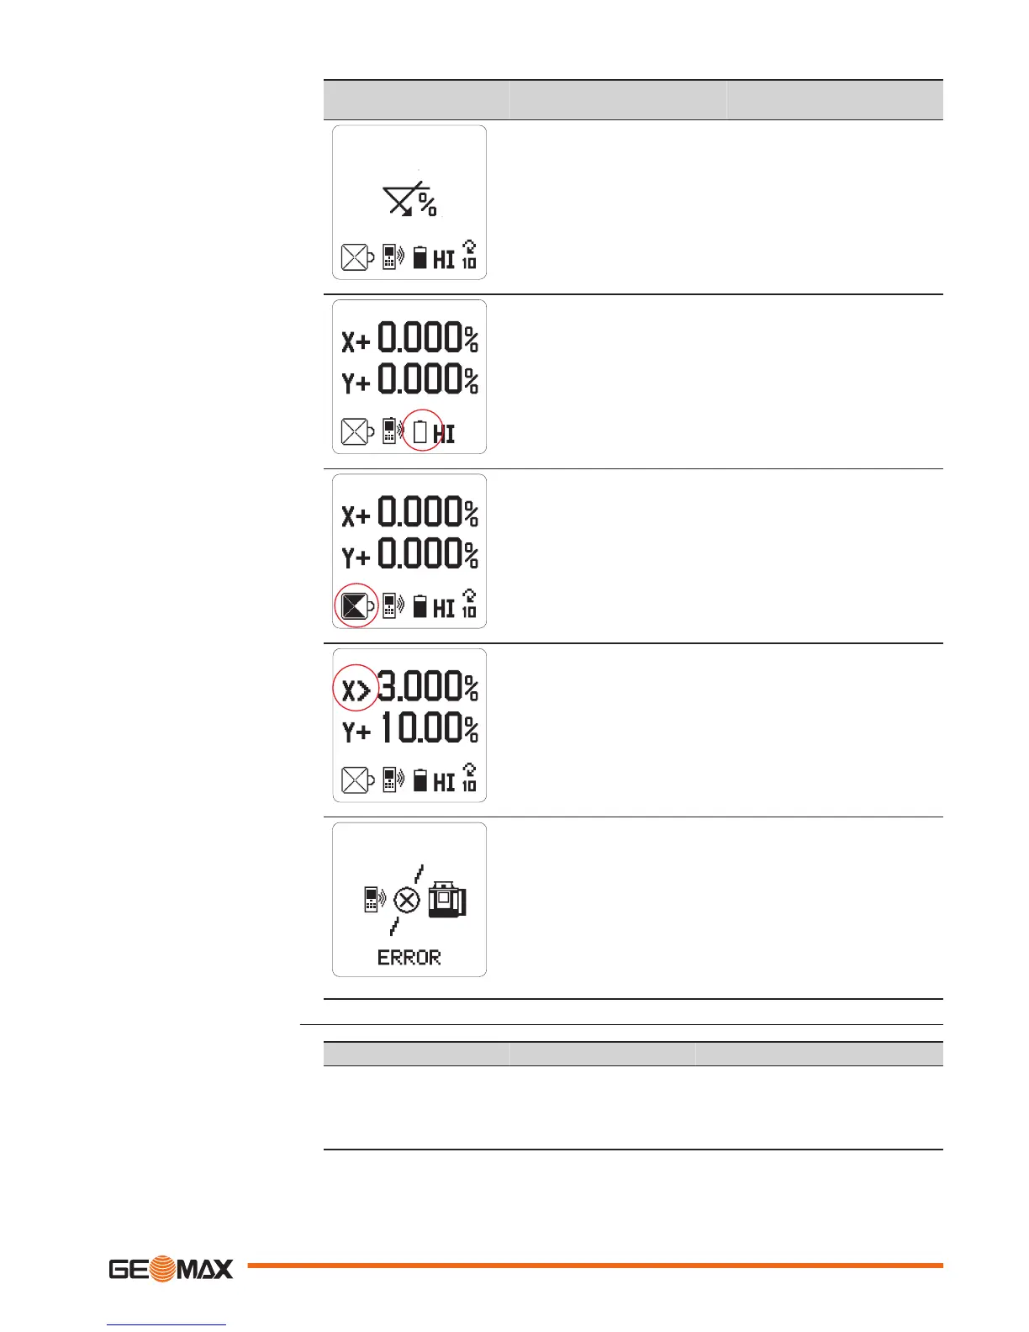Click the remote control icon in ERROR display
This screenshot has width=1029, height=1332.
coord(375,899)
